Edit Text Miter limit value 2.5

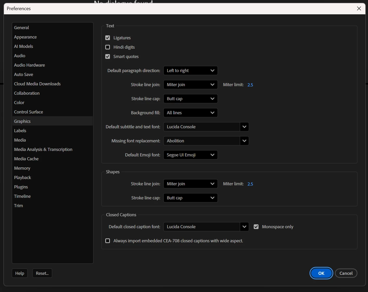pos(250,85)
